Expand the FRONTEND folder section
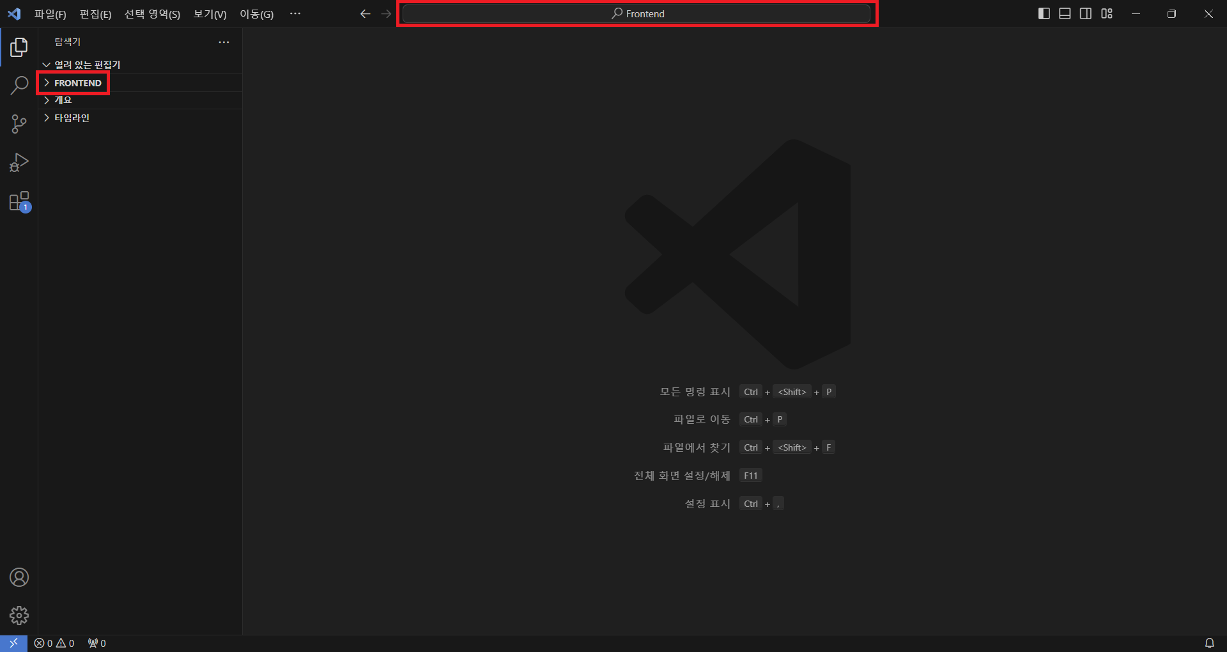 point(141,83)
